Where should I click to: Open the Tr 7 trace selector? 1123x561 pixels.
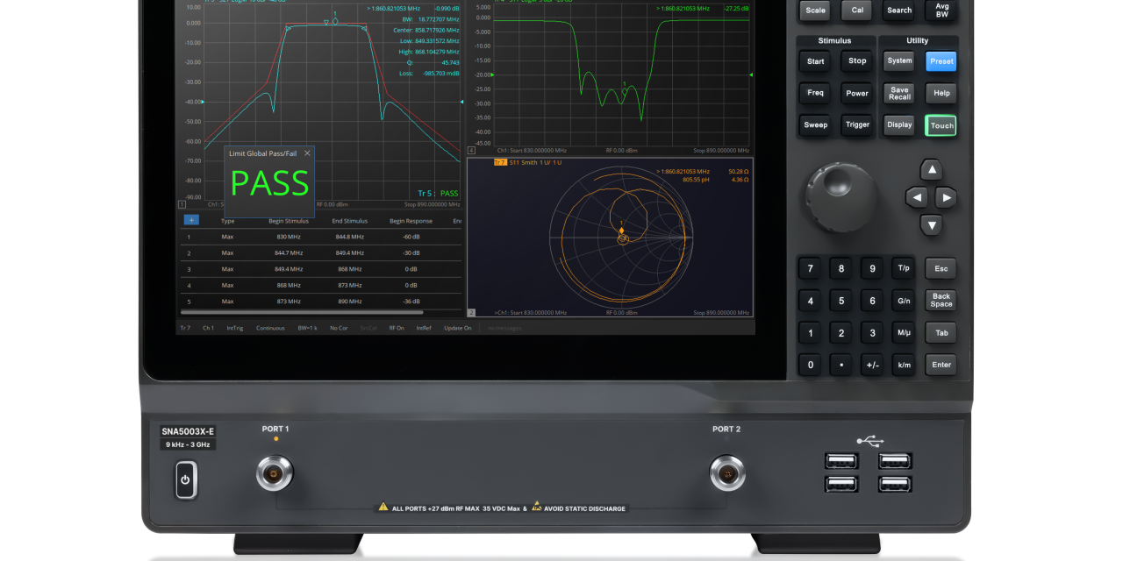[186, 327]
